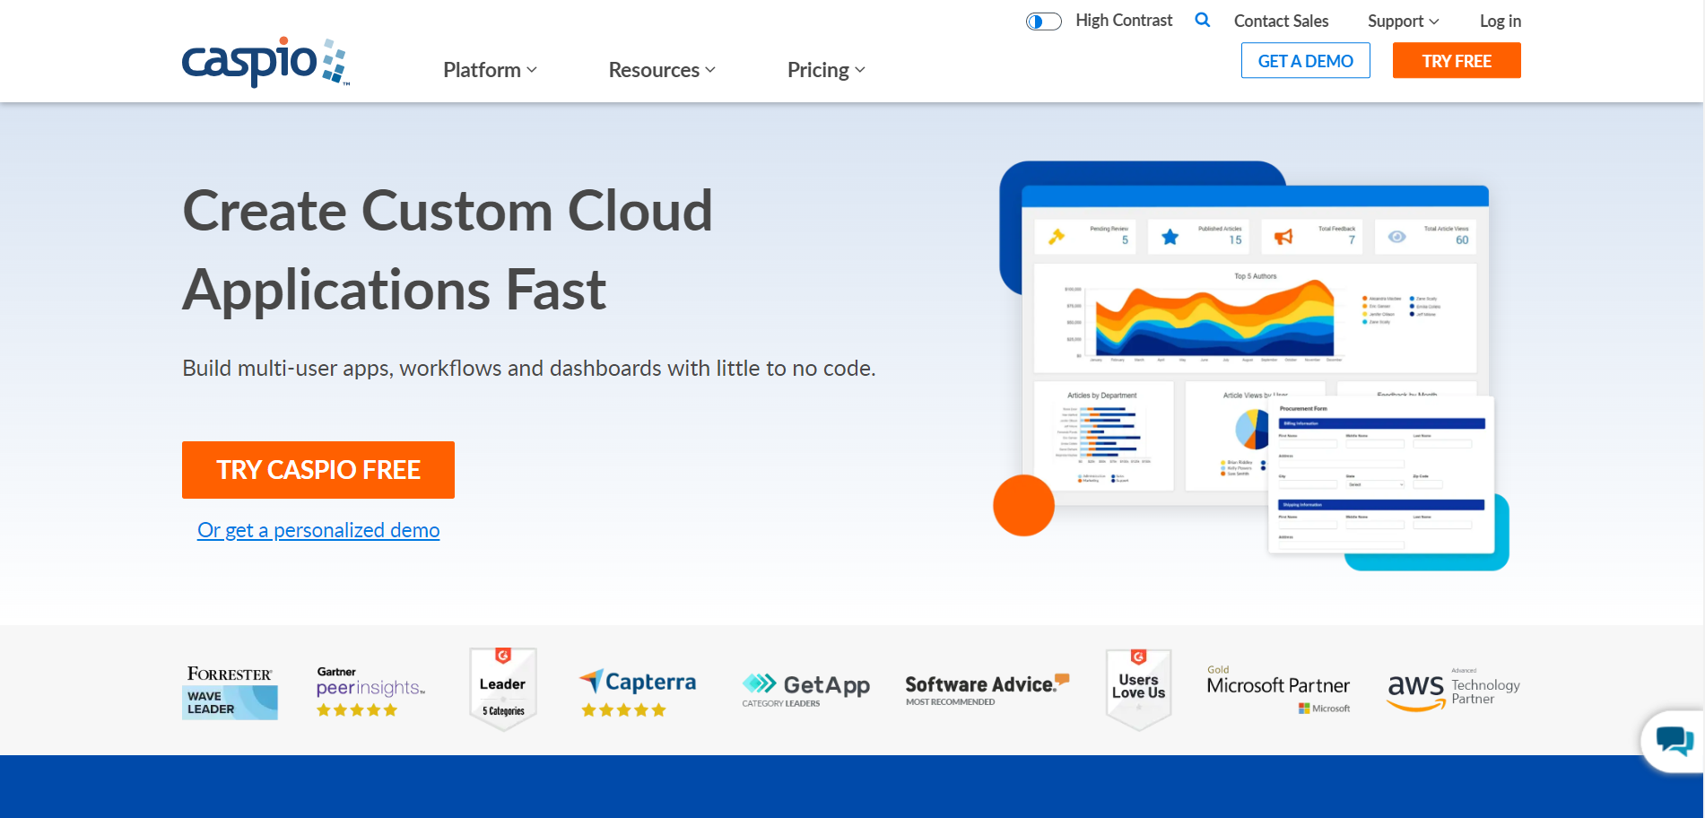Click the Software Advice logo
Viewport: 1705px width, 818px height.
(987, 689)
